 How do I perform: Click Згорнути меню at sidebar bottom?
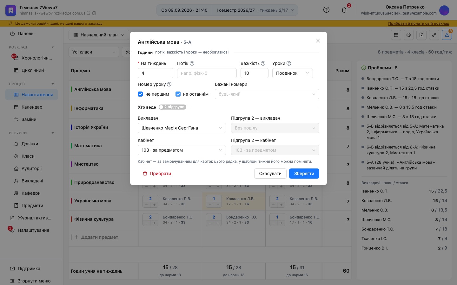click(x=31, y=281)
